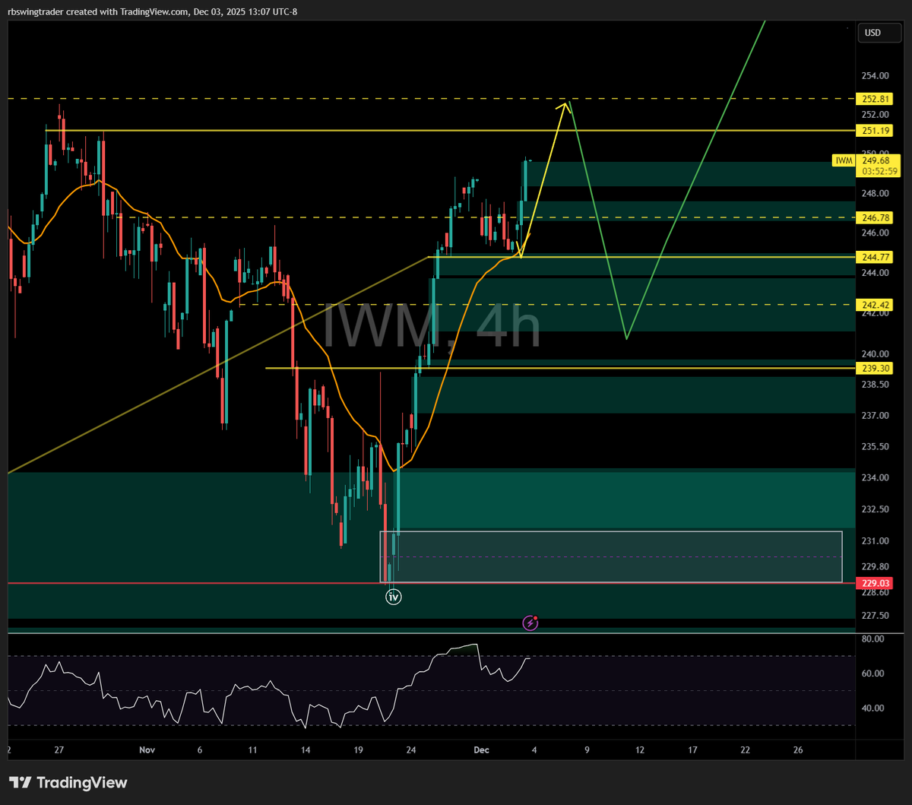Click the 246.00 price scale value
The image size is (912, 805).
pos(875,233)
